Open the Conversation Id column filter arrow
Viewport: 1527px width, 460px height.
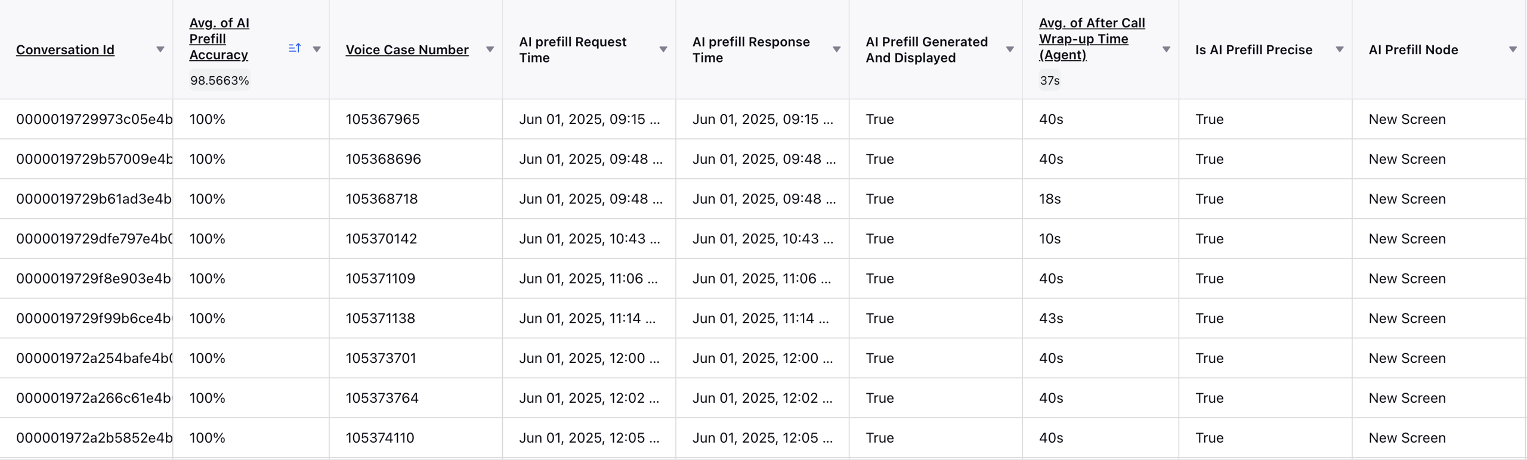(160, 49)
